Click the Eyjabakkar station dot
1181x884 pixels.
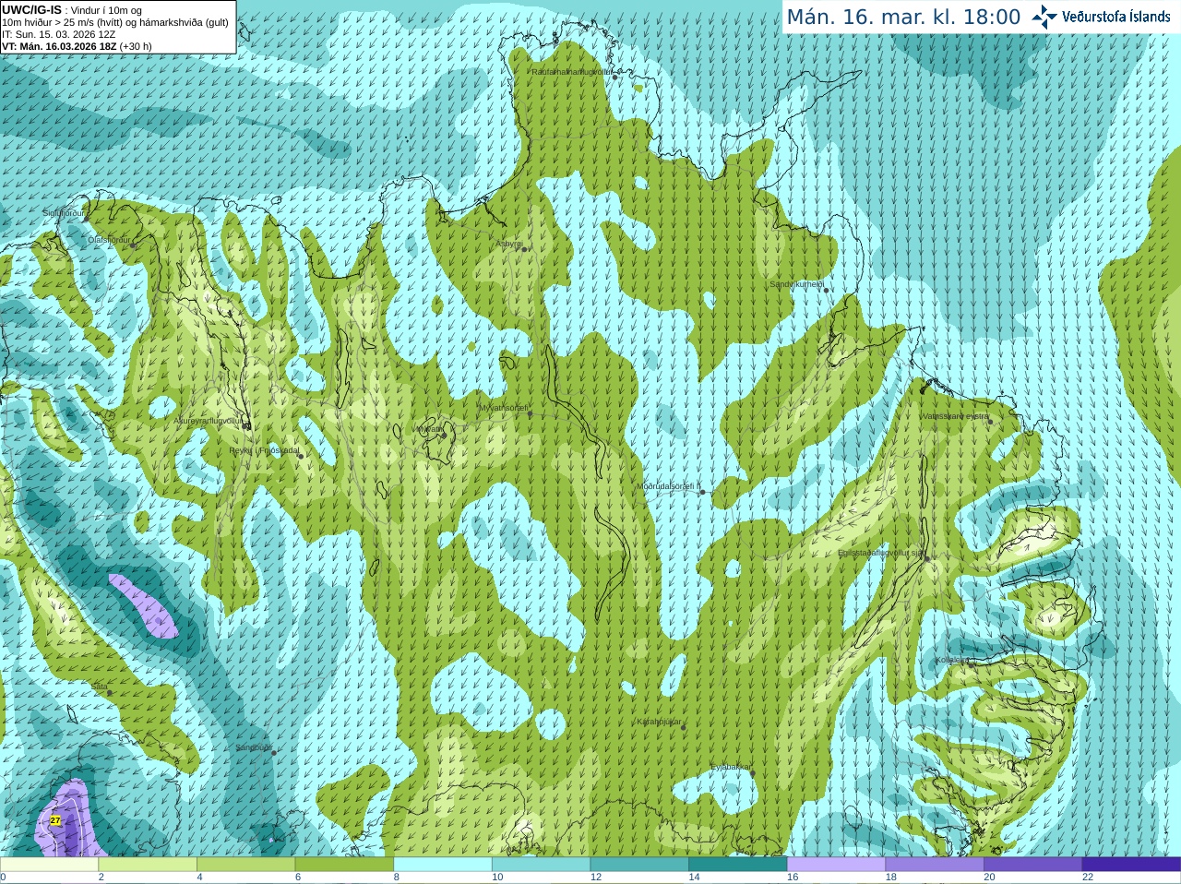[x=753, y=773]
